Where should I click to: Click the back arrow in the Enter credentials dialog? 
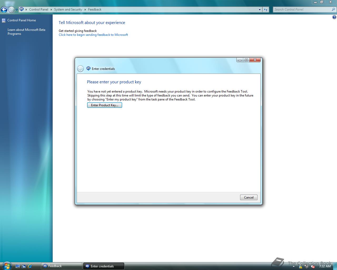coord(81,68)
